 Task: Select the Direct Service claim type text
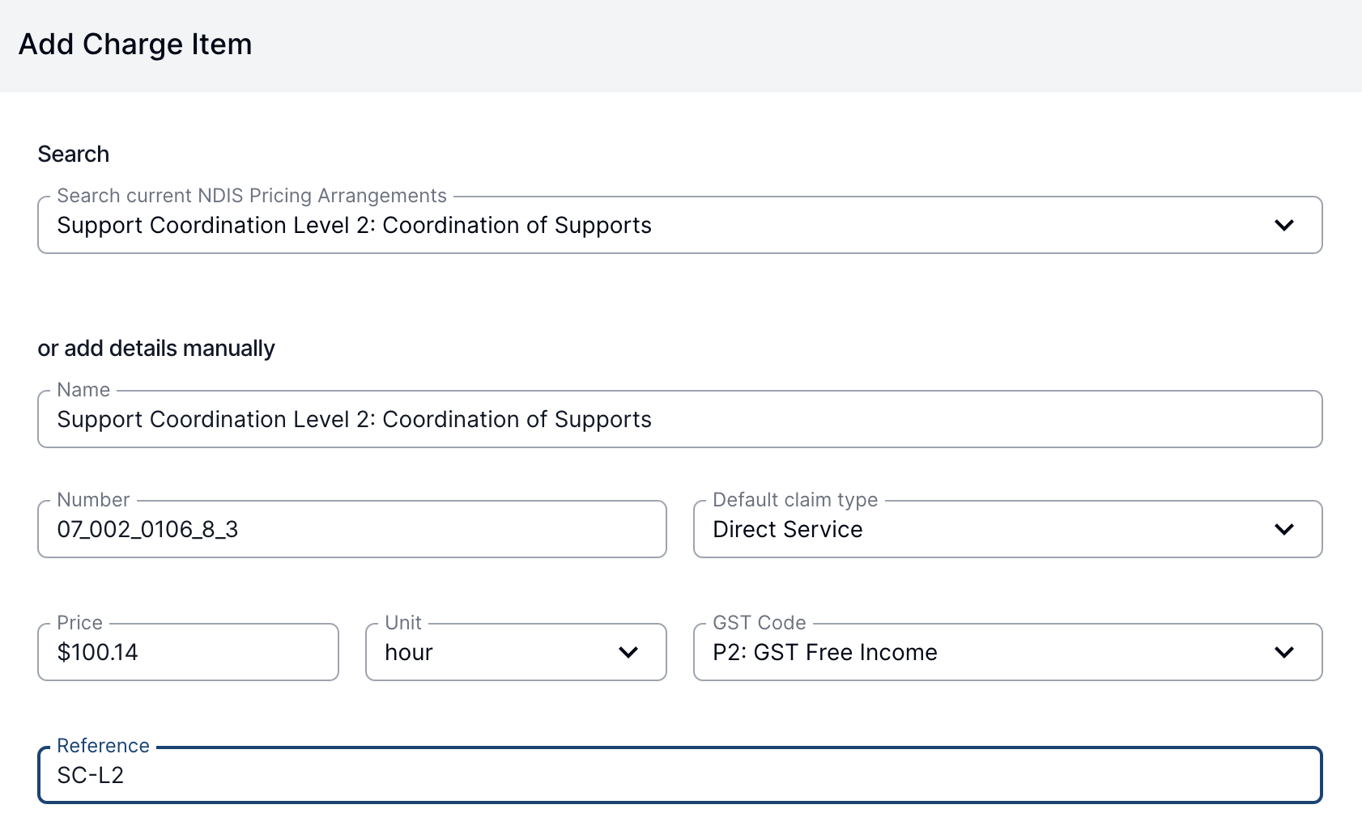tap(788, 529)
